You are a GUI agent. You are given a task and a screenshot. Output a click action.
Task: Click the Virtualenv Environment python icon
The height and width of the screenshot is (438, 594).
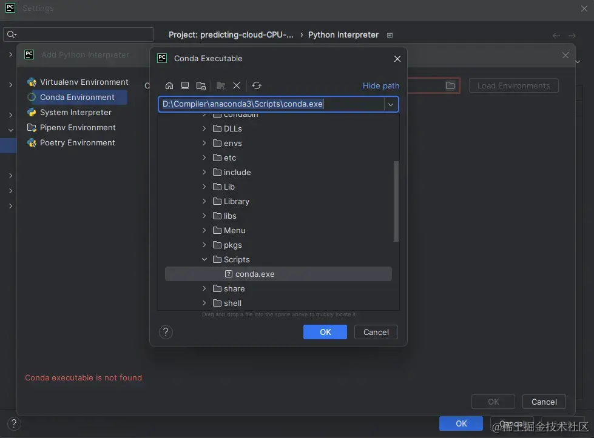(x=32, y=82)
